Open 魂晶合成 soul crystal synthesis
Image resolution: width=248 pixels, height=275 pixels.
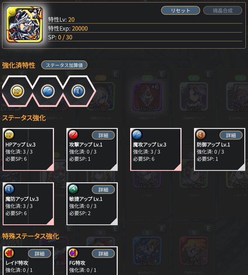coord(223,11)
